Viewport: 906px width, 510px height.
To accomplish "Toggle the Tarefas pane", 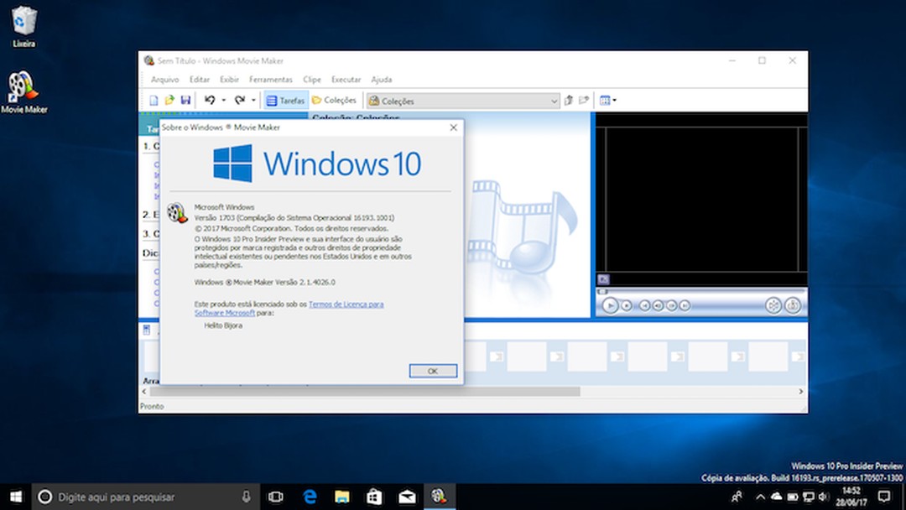I will (285, 100).
